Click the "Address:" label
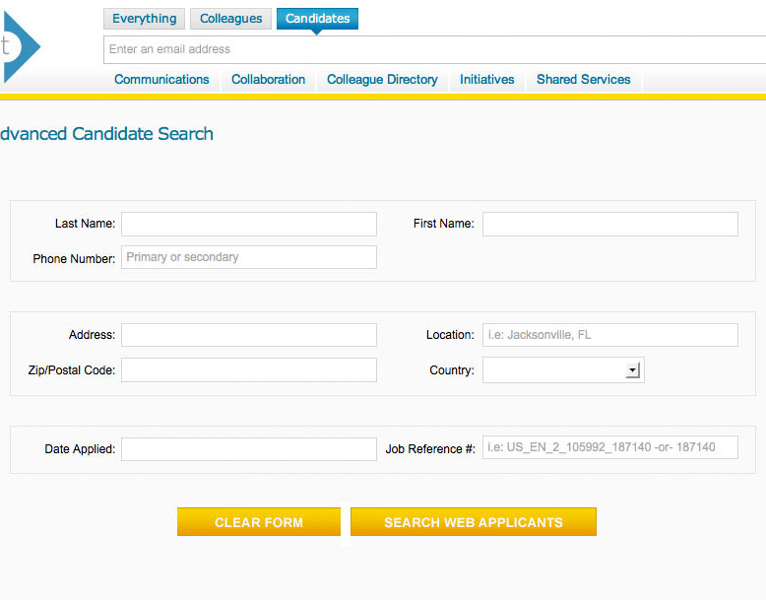 coord(92,335)
